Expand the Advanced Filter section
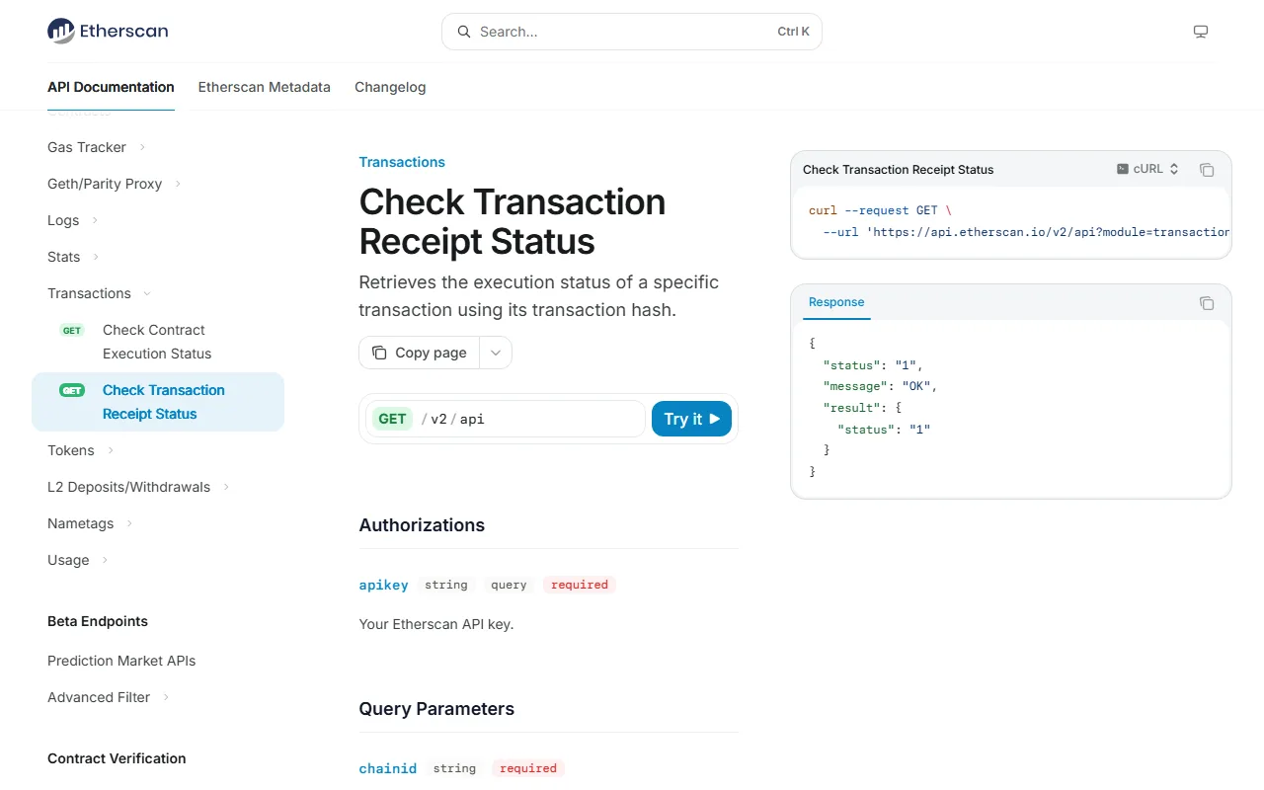The height and width of the screenshot is (790, 1264). pyautogui.click(x=109, y=697)
